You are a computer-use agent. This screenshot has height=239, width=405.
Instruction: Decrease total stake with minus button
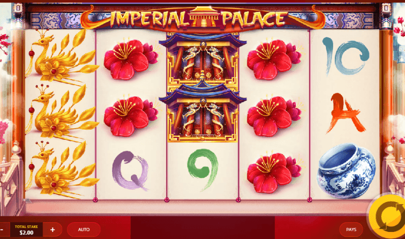pos(2,229)
